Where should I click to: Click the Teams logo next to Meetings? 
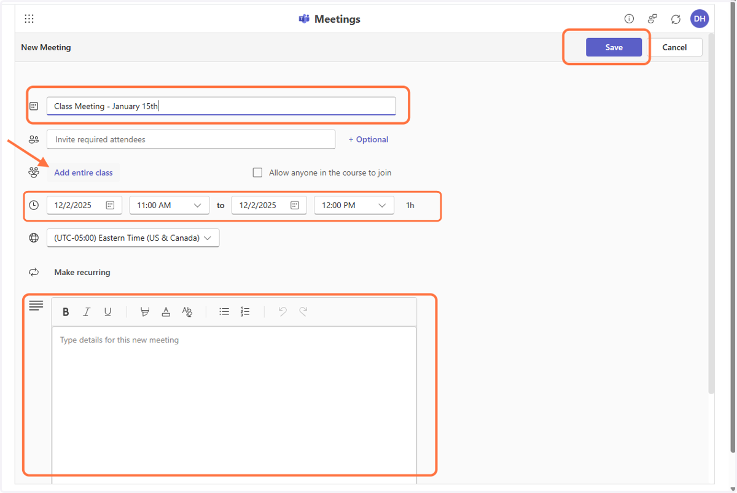point(304,19)
